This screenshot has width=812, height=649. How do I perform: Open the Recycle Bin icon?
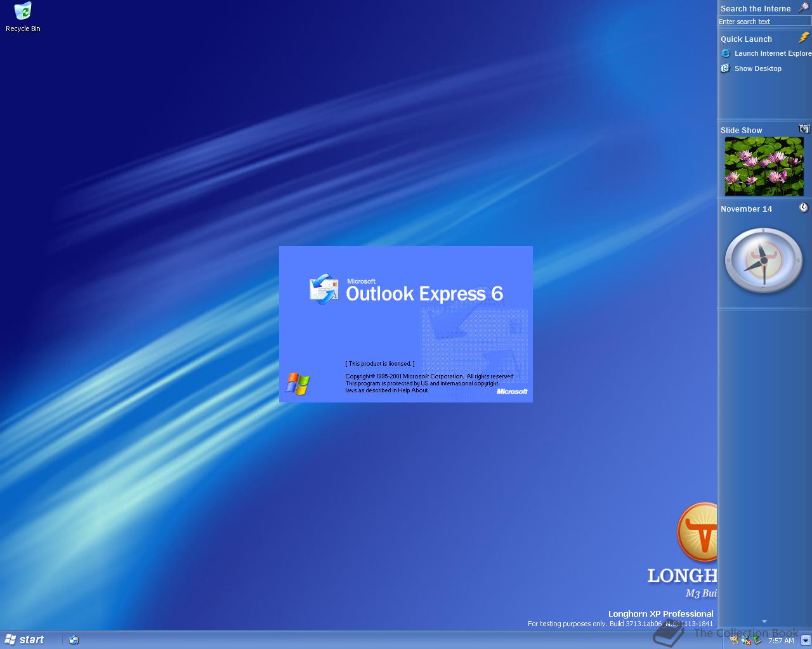pos(23,11)
